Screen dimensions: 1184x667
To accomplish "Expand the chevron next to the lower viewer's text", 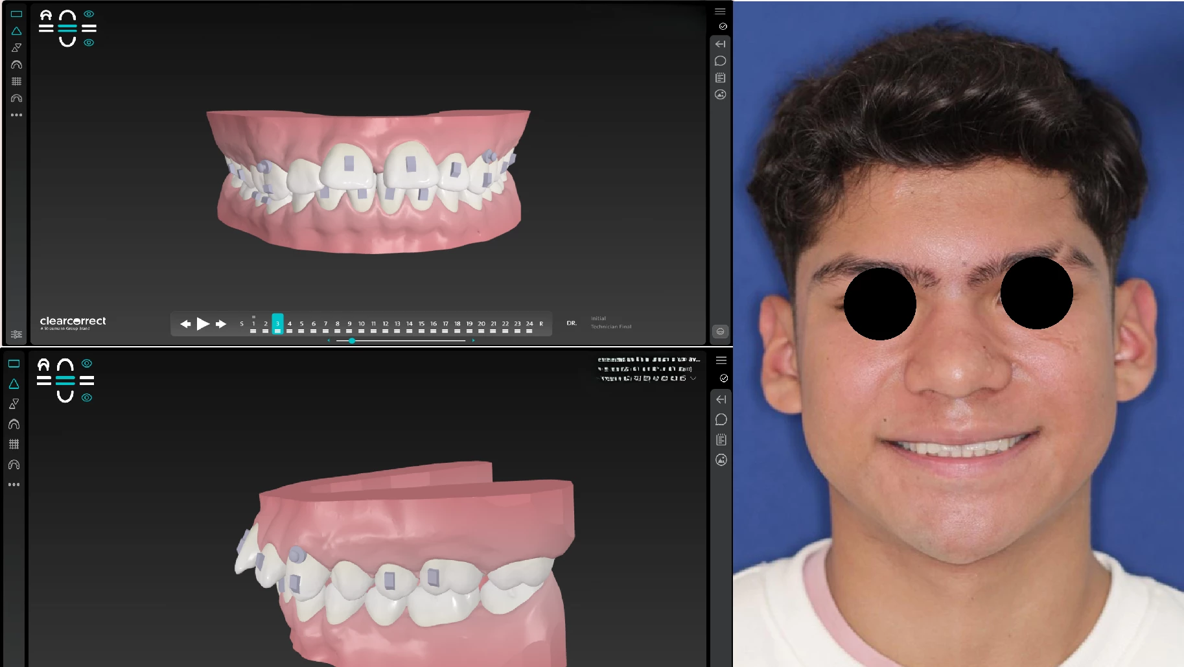I will (693, 378).
